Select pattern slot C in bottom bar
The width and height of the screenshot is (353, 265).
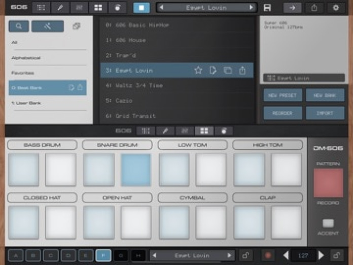click(51, 255)
